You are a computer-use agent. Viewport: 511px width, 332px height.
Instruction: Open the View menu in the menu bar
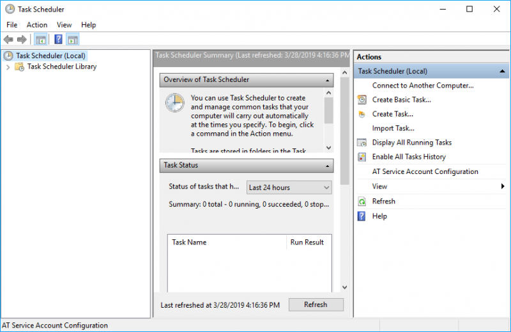tap(65, 25)
